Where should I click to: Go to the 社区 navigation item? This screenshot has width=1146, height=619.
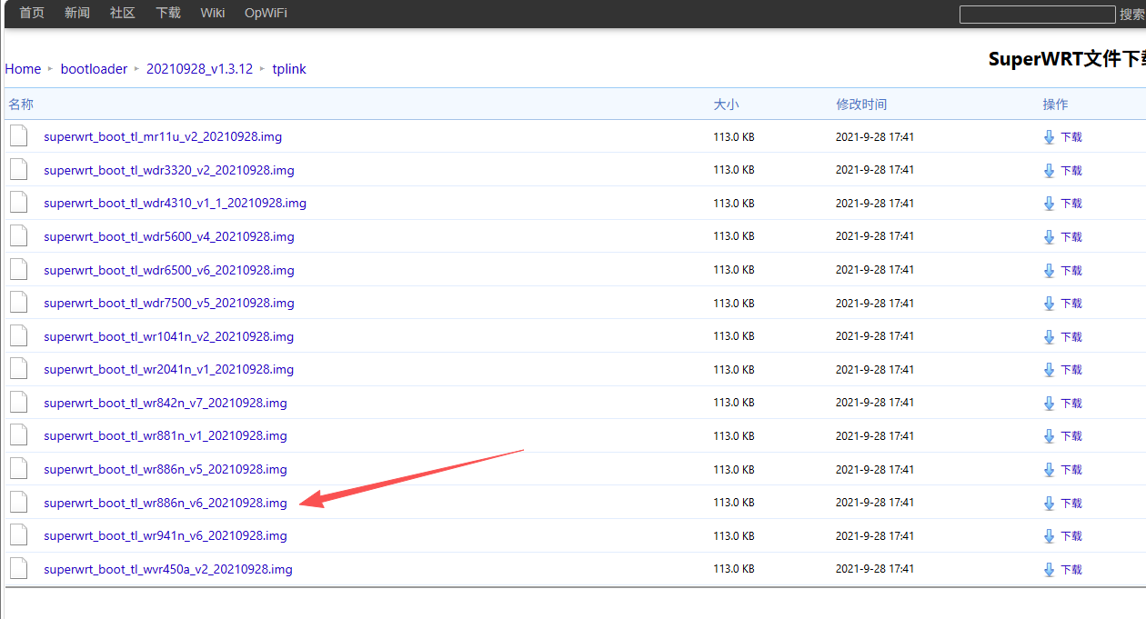click(x=123, y=13)
